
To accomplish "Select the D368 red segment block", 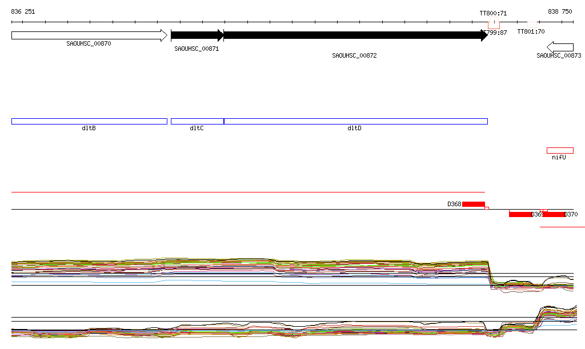I will tap(474, 204).
